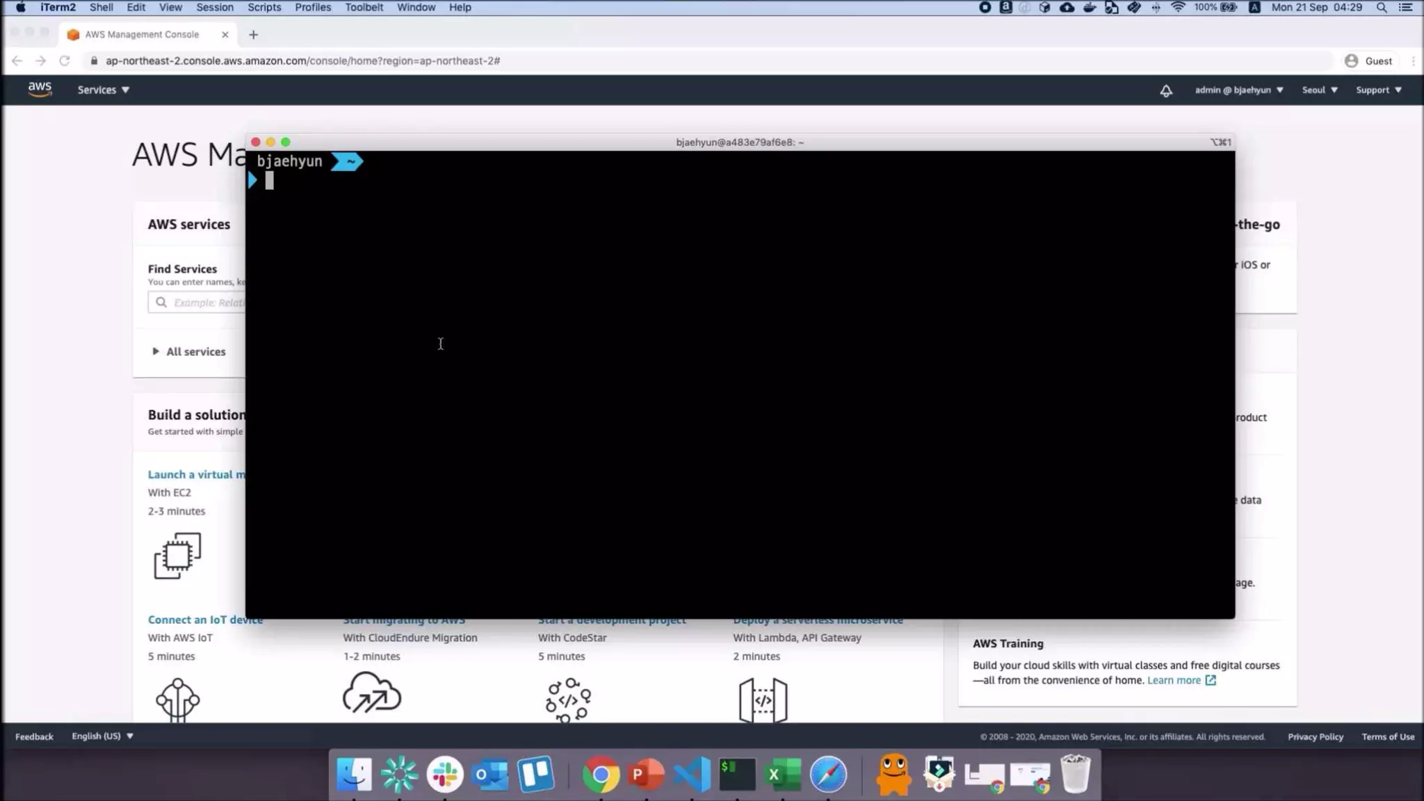The image size is (1424, 801).
Task: Open Google Chrome from the dock
Action: point(601,774)
